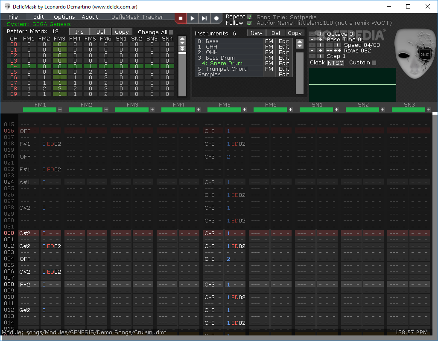This screenshot has width=438, height=341.
Task: Click pattern matrix jump-to-bottom double arrow
Action: click(182, 49)
